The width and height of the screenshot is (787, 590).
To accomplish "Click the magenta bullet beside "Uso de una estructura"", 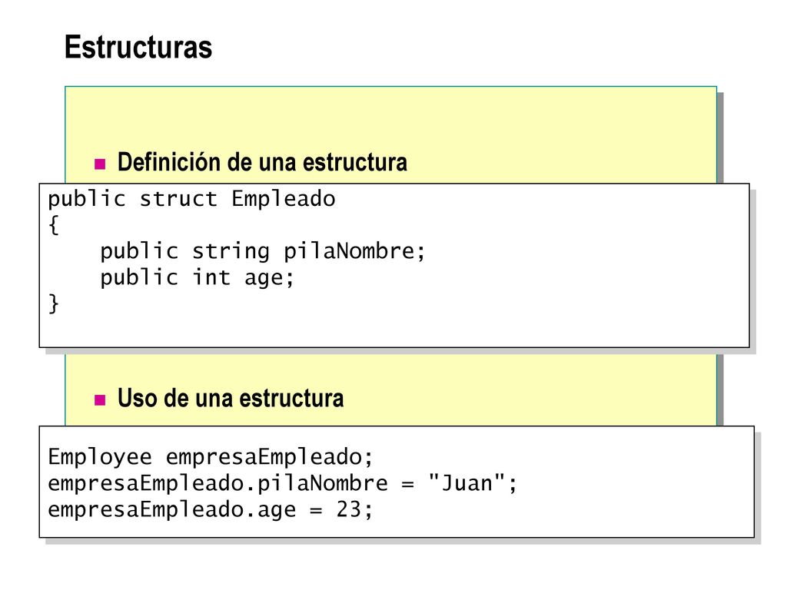I will tap(100, 399).
